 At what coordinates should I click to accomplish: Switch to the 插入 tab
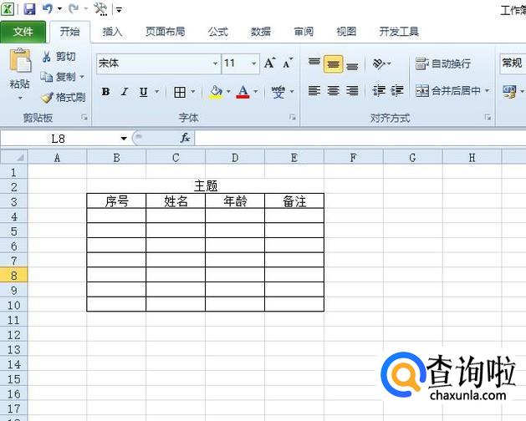click(112, 32)
